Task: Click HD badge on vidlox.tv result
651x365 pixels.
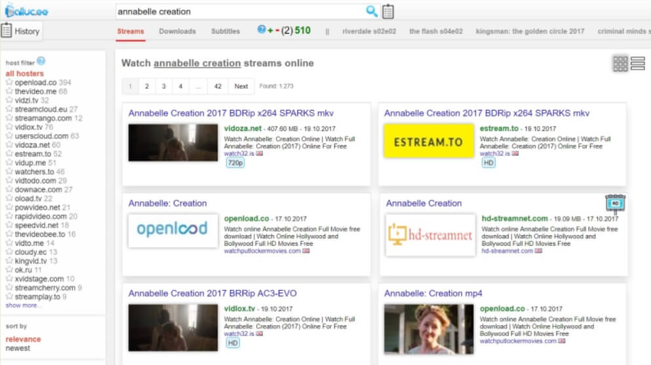Action: click(233, 343)
